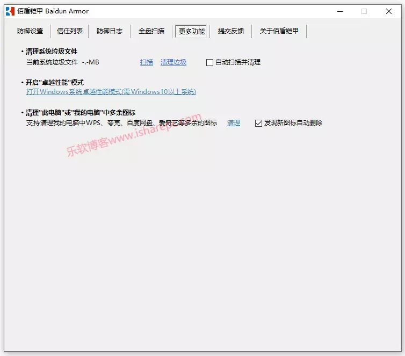
Task: Click the 清理垃圾 link
Action: coord(173,62)
